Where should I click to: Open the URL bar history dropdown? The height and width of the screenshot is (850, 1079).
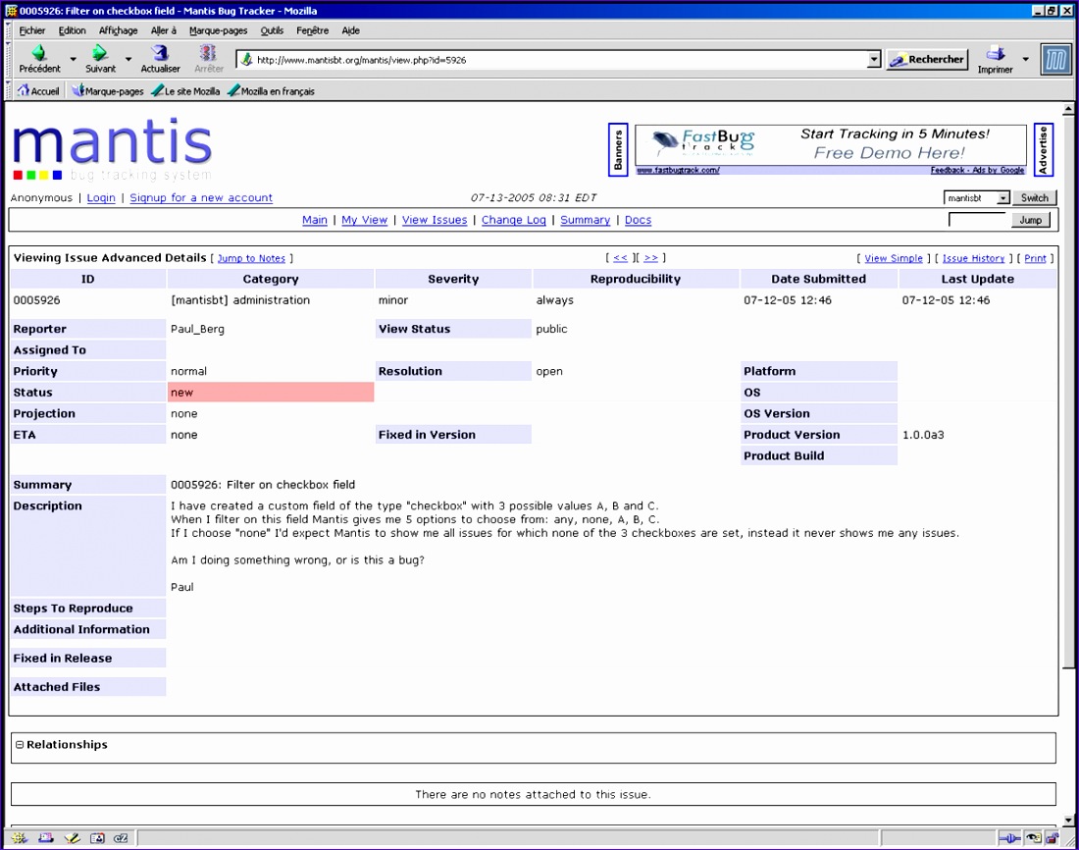click(874, 60)
